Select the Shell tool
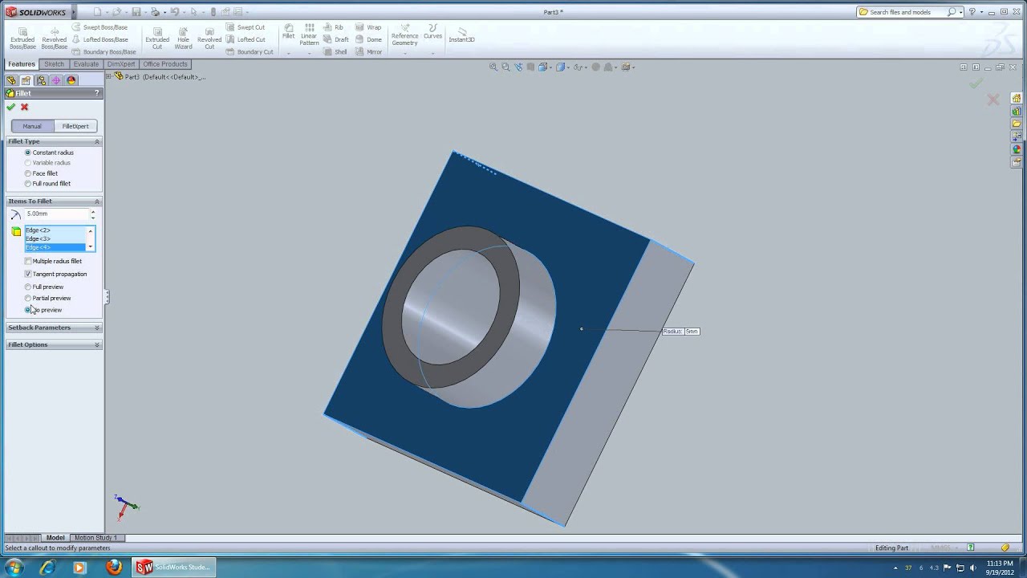Viewport: 1027px width, 578px height. pyautogui.click(x=335, y=51)
